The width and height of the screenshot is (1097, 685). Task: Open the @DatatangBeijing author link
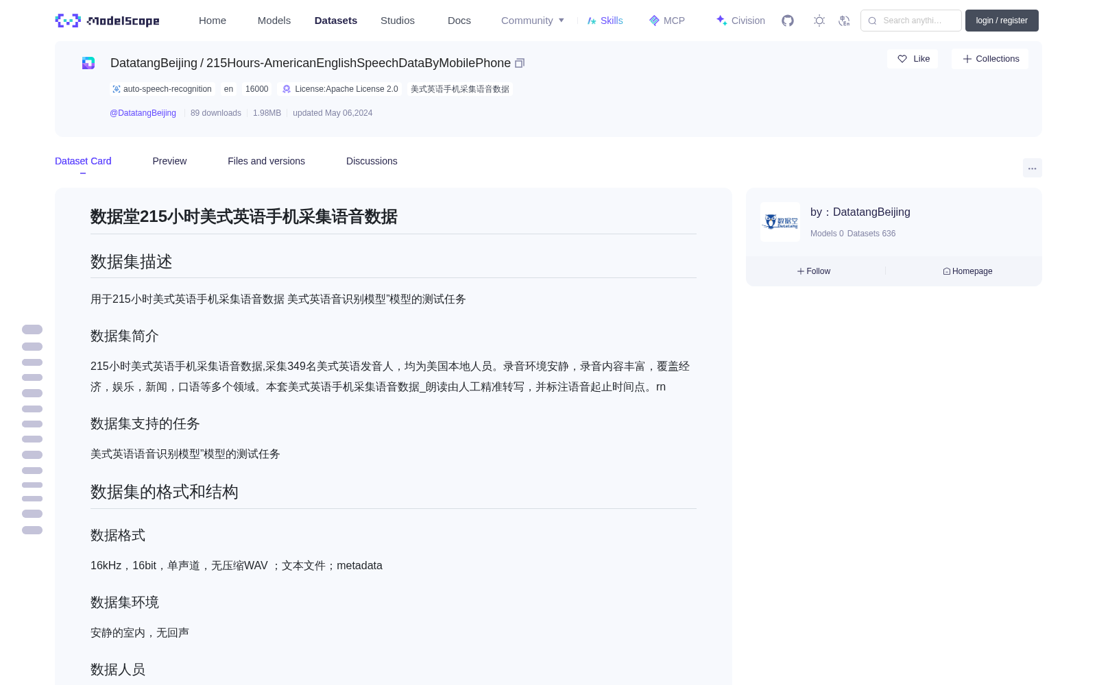click(143, 113)
